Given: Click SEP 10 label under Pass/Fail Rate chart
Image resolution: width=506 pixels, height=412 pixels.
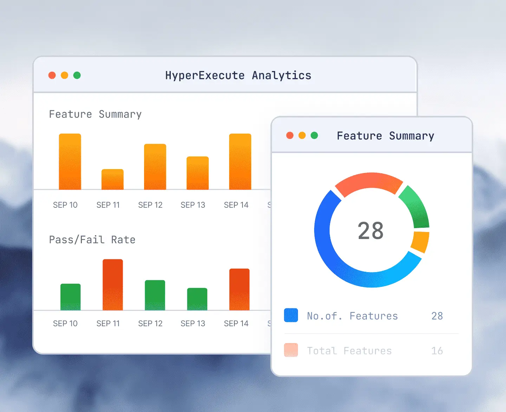Looking at the screenshot, I should [x=65, y=323].
